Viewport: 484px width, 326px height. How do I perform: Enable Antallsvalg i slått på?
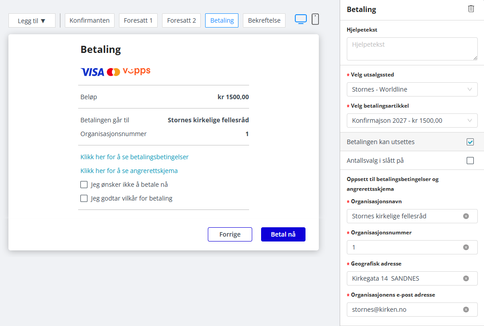tap(470, 161)
